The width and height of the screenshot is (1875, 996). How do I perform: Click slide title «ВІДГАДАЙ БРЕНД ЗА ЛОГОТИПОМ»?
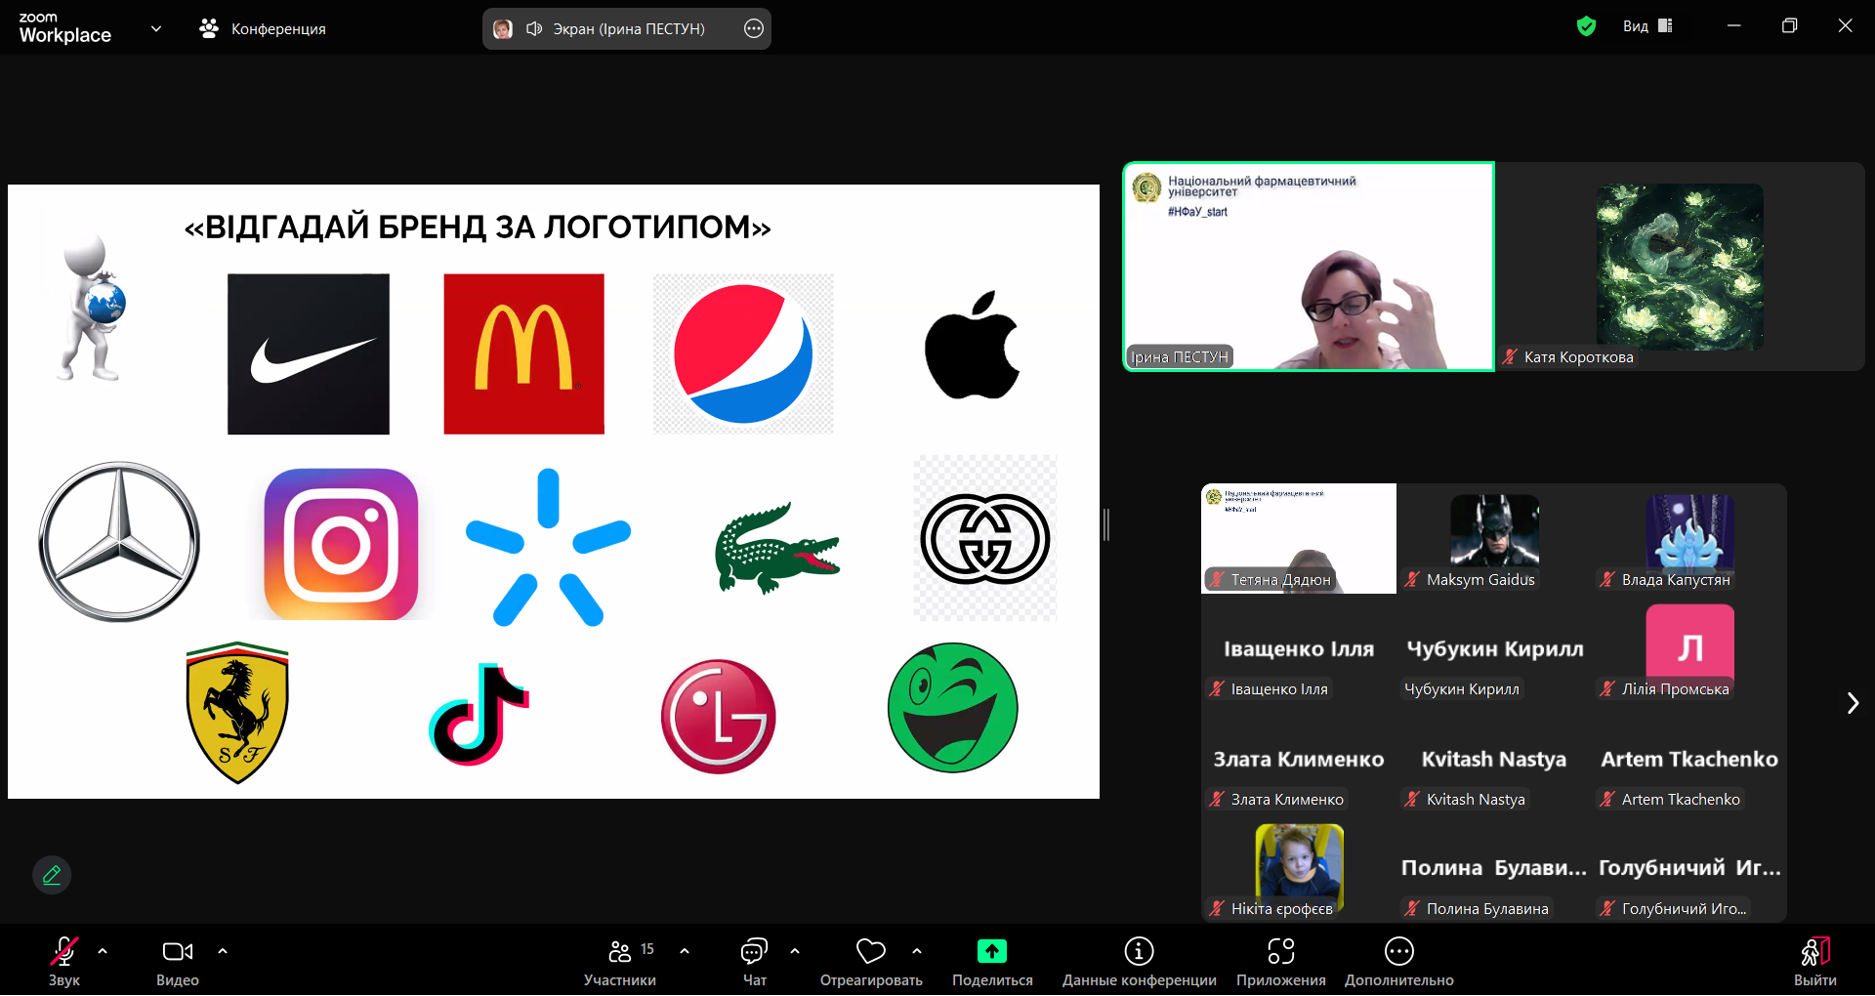(478, 228)
